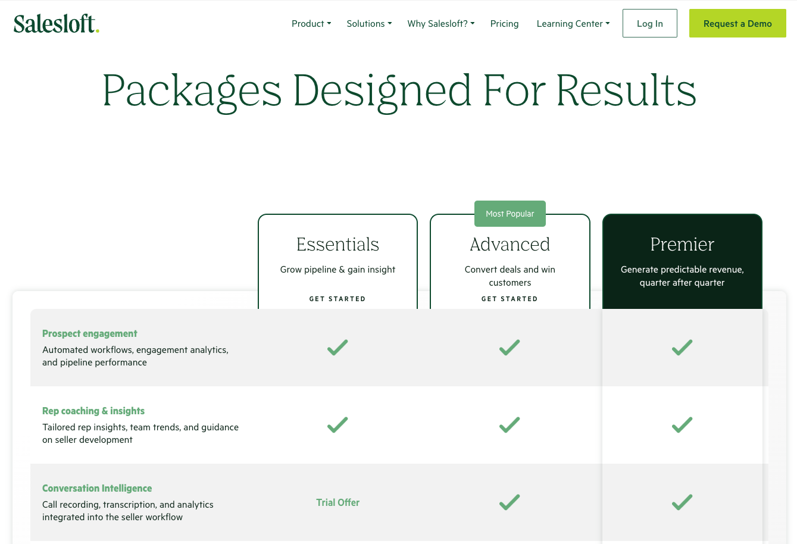This screenshot has height=544, width=797.
Task: Click 'Generate predictable revenue' description
Action: tap(682, 276)
